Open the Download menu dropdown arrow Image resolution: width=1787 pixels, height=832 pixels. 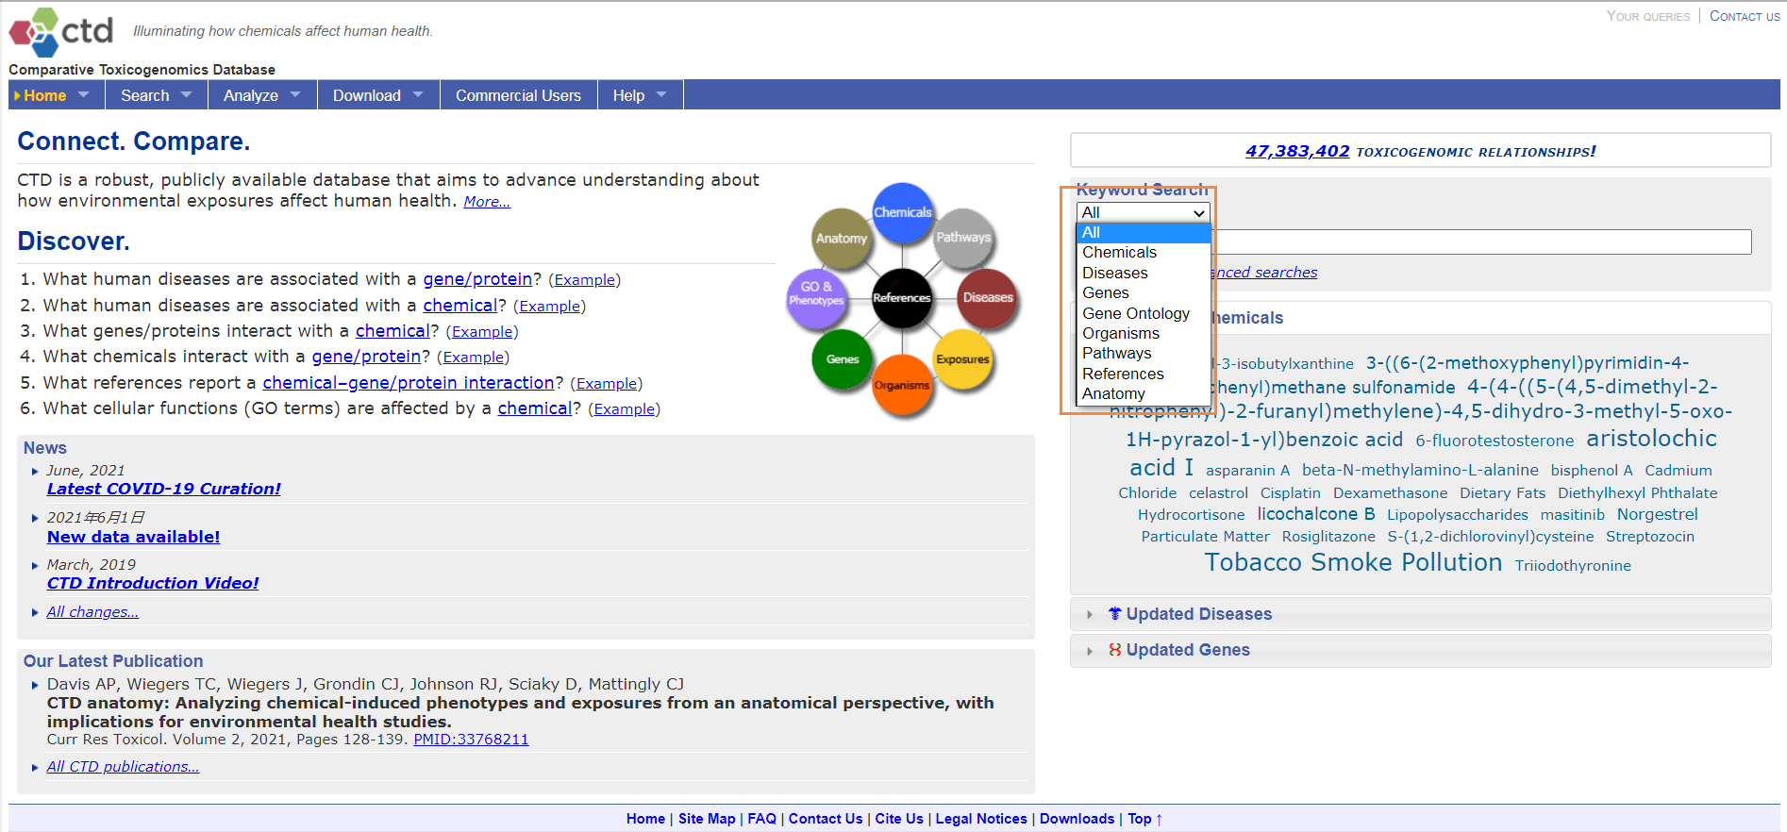click(418, 95)
